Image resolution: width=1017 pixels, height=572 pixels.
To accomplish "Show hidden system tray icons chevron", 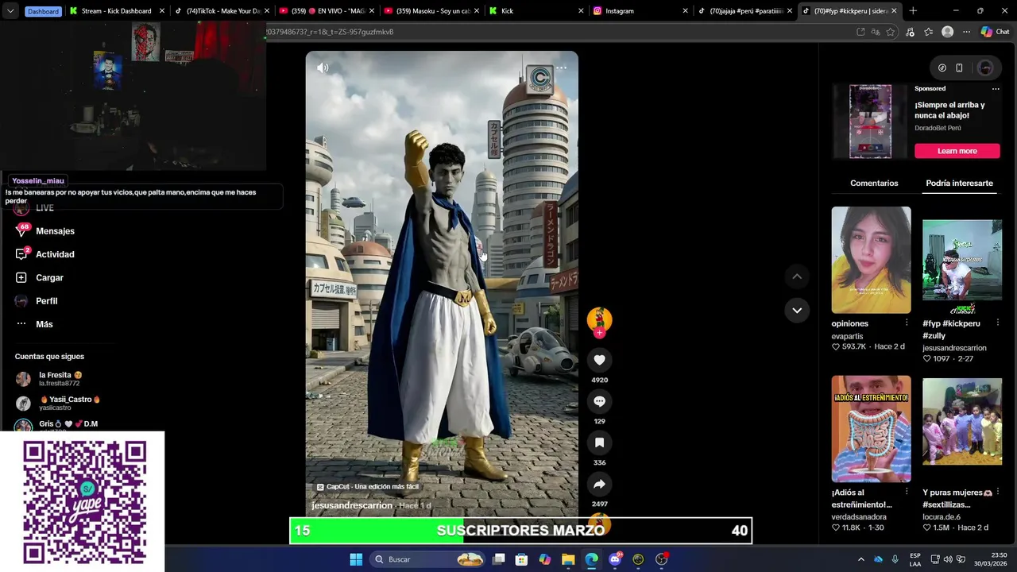I will tap(860, 559).
